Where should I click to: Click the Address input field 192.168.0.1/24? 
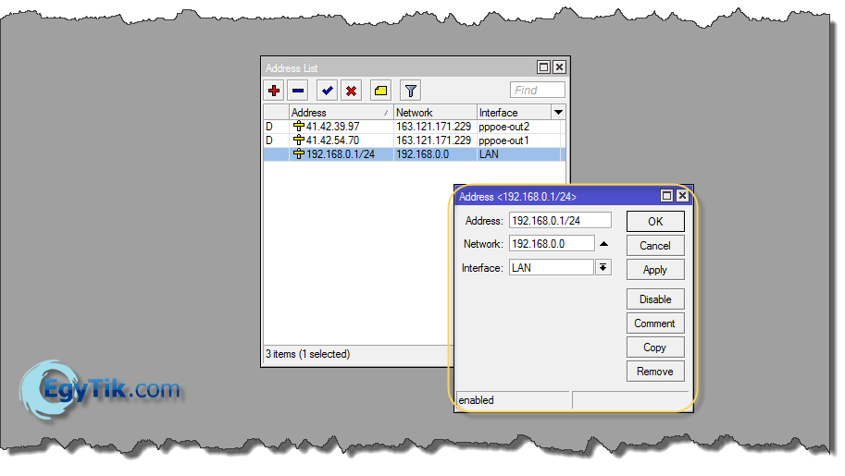point(559,220)
